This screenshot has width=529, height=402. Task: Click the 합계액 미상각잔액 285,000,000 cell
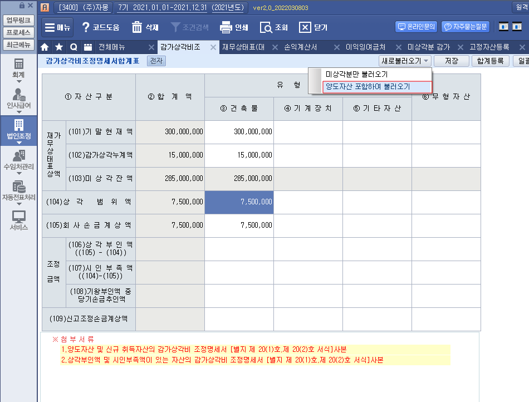[170, 179]
